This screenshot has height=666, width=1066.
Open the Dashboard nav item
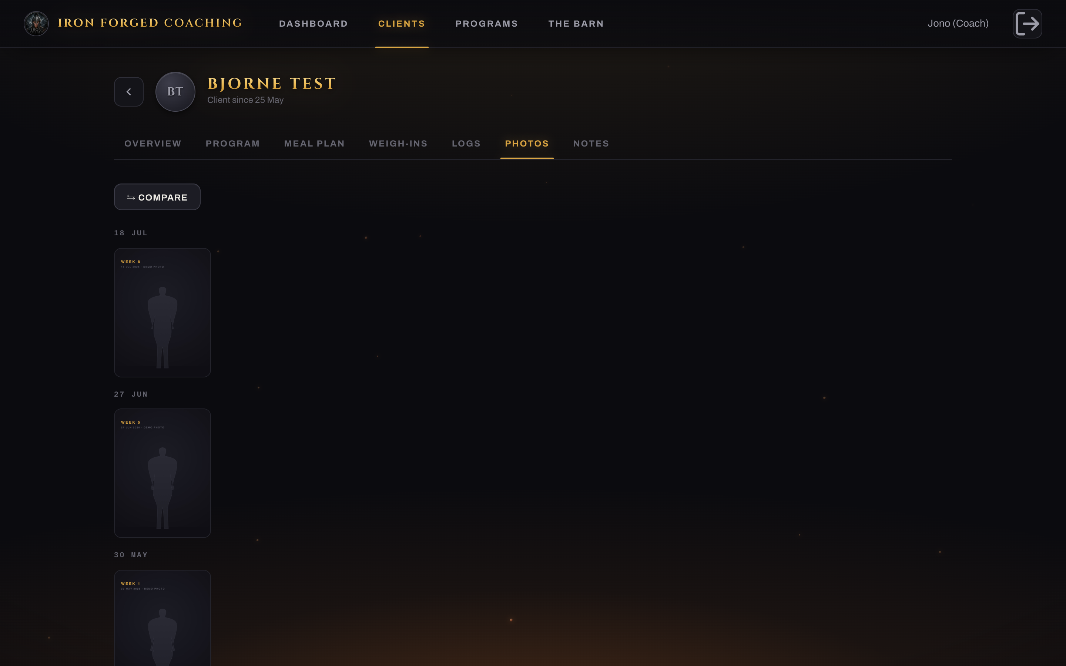313,24
